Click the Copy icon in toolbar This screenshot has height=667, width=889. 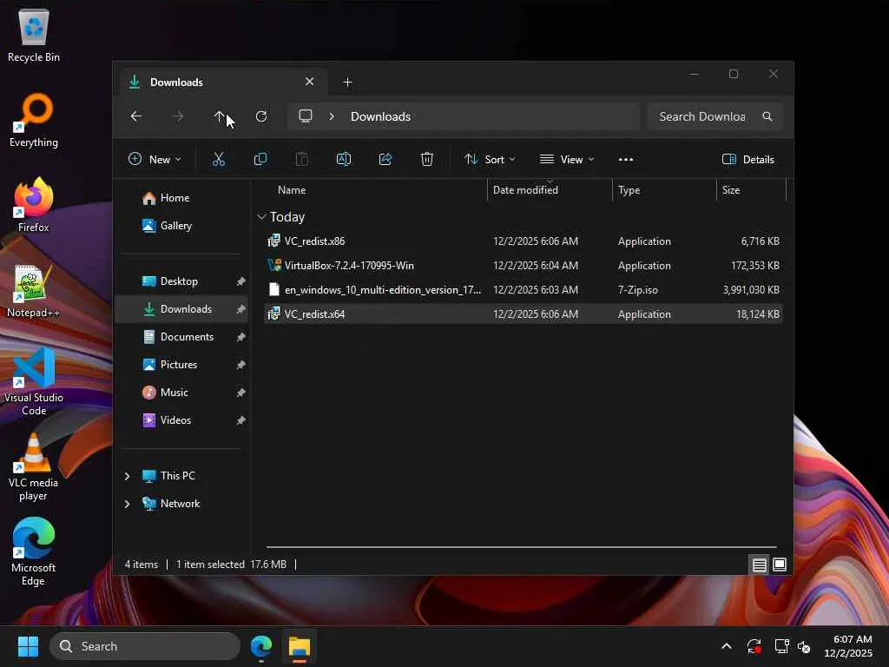260,159
